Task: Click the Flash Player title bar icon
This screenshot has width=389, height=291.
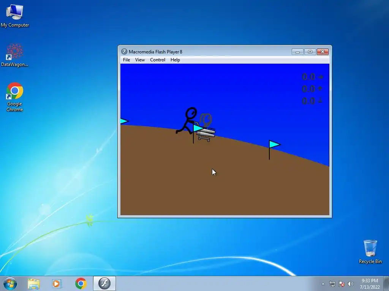Action: 124,52
